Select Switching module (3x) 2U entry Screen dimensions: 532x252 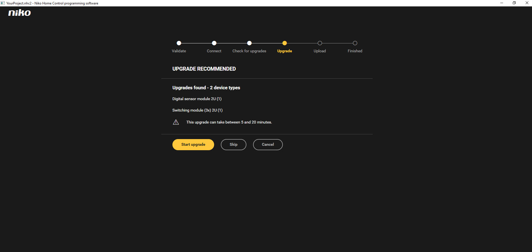197,110
